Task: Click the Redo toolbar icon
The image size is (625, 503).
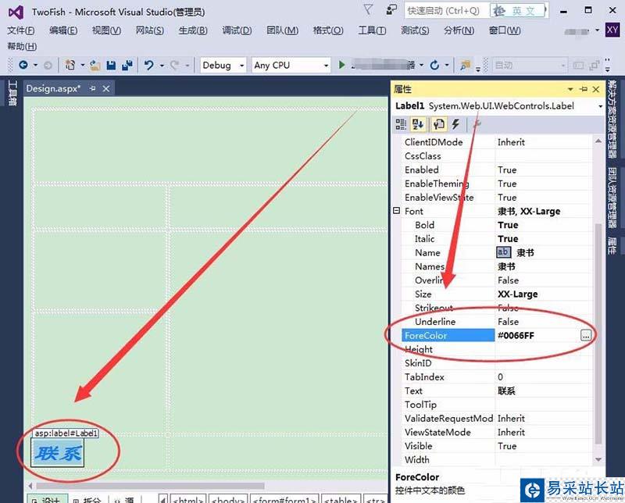Action: click(x=174, y=65)
